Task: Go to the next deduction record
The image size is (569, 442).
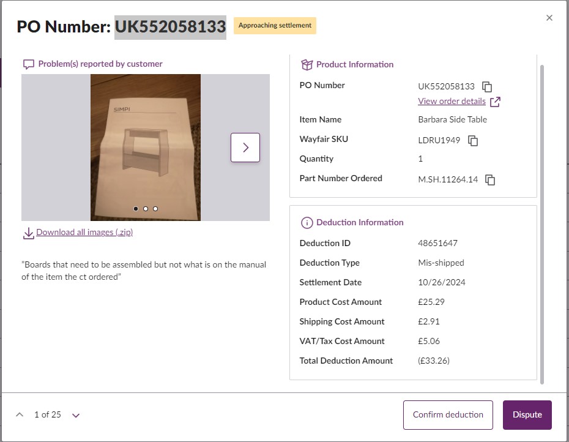Action: 76,415
